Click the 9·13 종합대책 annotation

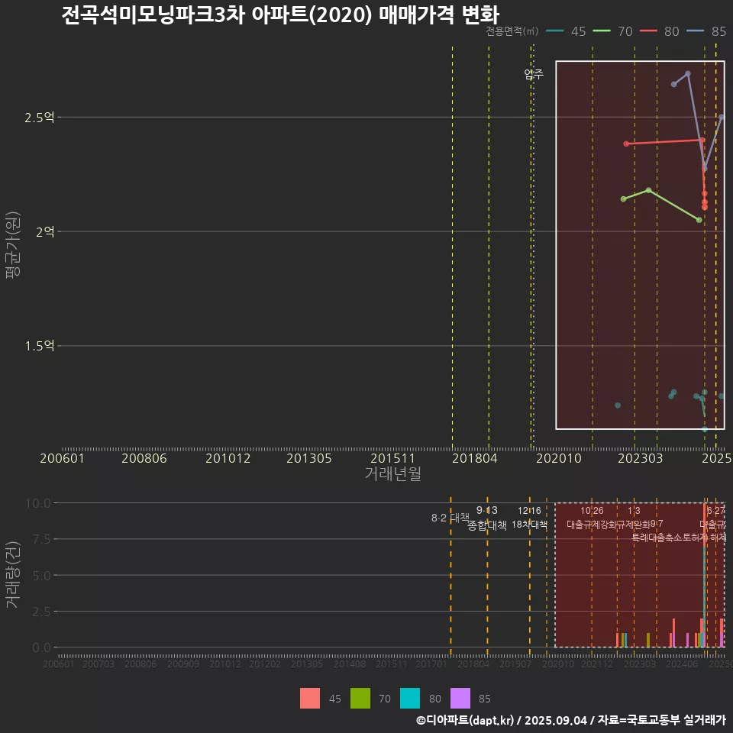(x=486, y=518)
